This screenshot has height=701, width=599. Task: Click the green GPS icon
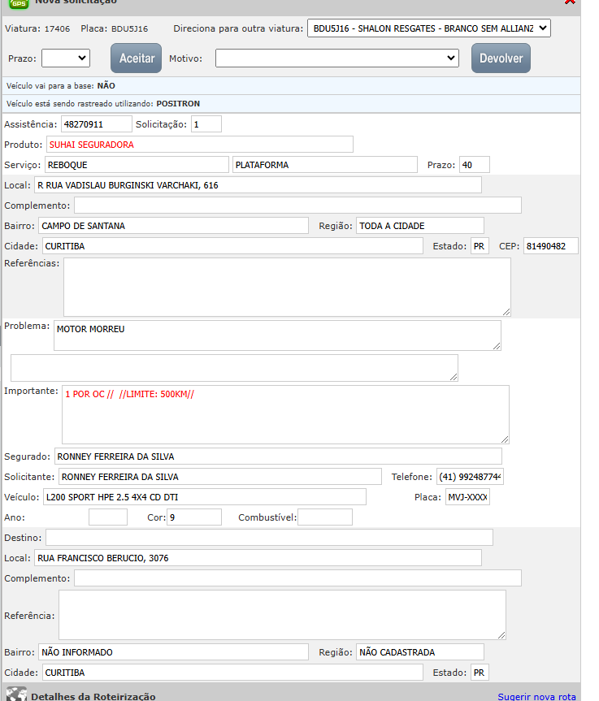pyautogui.click(x=18, y=3)
